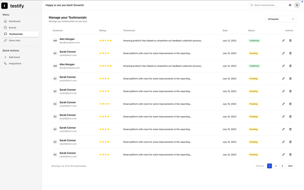The image size is (304, 190).
Task: Click the Published status badge for Alex Morgan
Action: coord(254,41)
